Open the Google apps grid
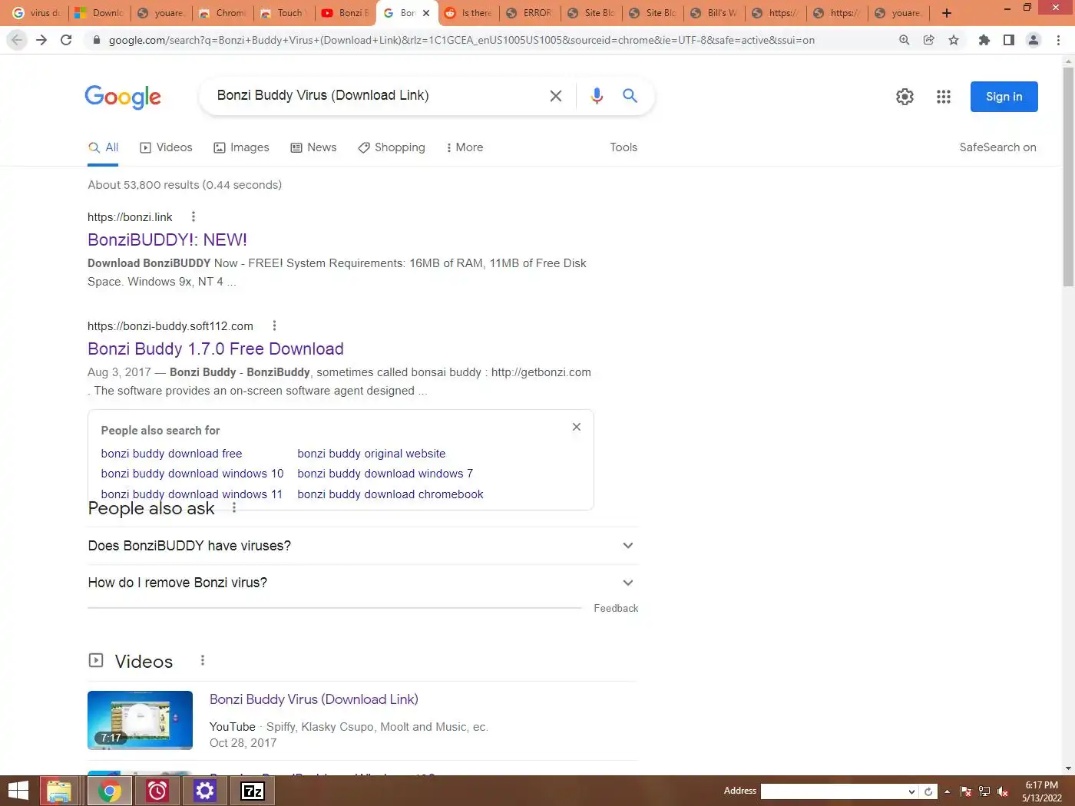Viewport: 1075px width, 806px height. 944,97
